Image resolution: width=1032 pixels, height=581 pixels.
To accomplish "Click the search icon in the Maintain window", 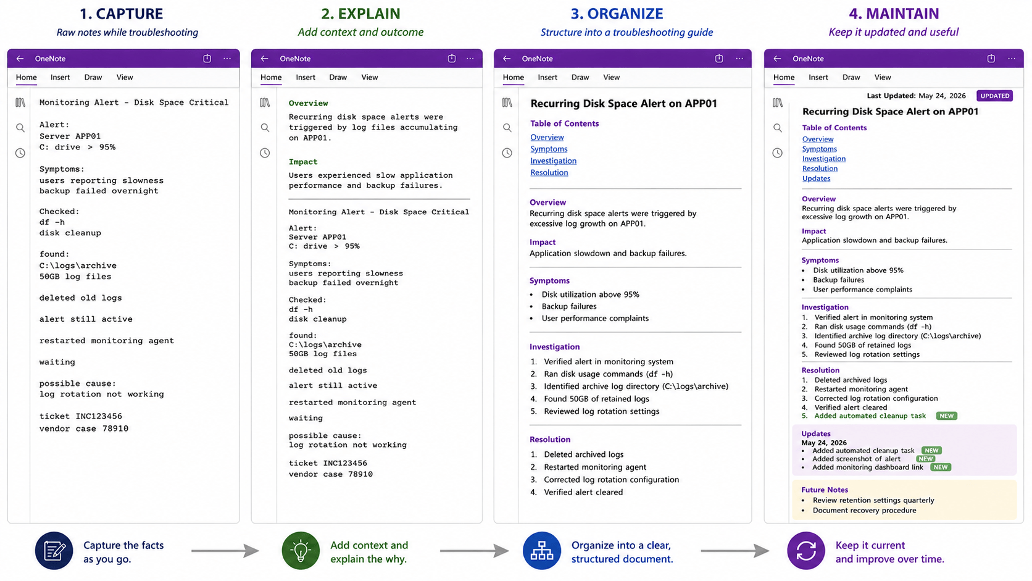I will (x=777, y=128).
